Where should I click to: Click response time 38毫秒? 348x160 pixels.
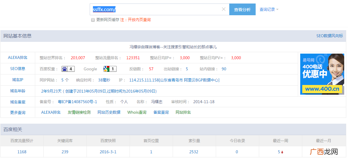[x=104, y=80]
